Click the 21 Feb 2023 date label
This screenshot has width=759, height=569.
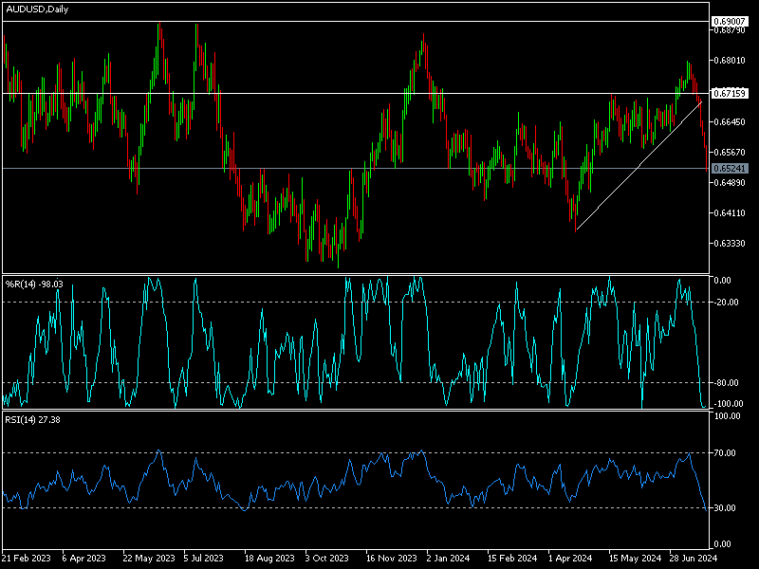pos(28,560)
